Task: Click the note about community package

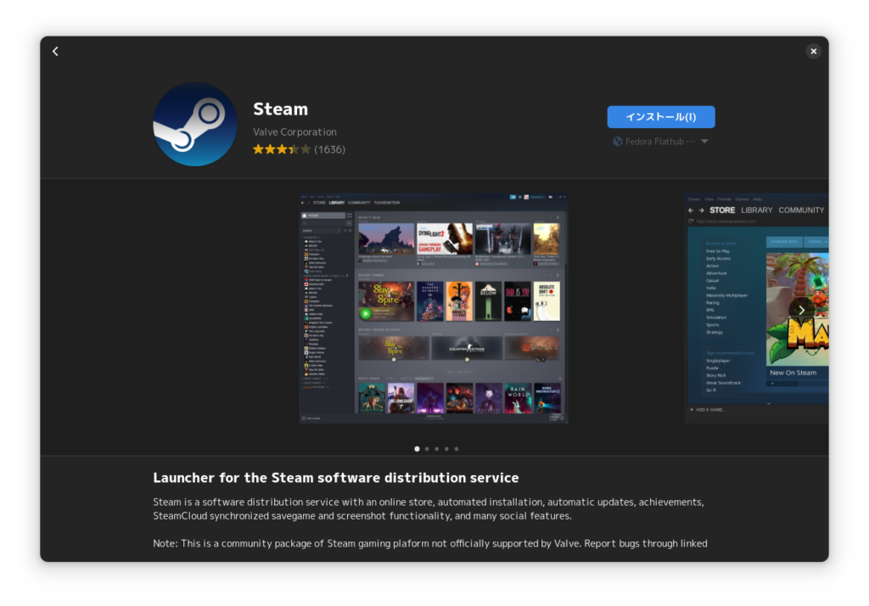Action: tap(430, 543)
